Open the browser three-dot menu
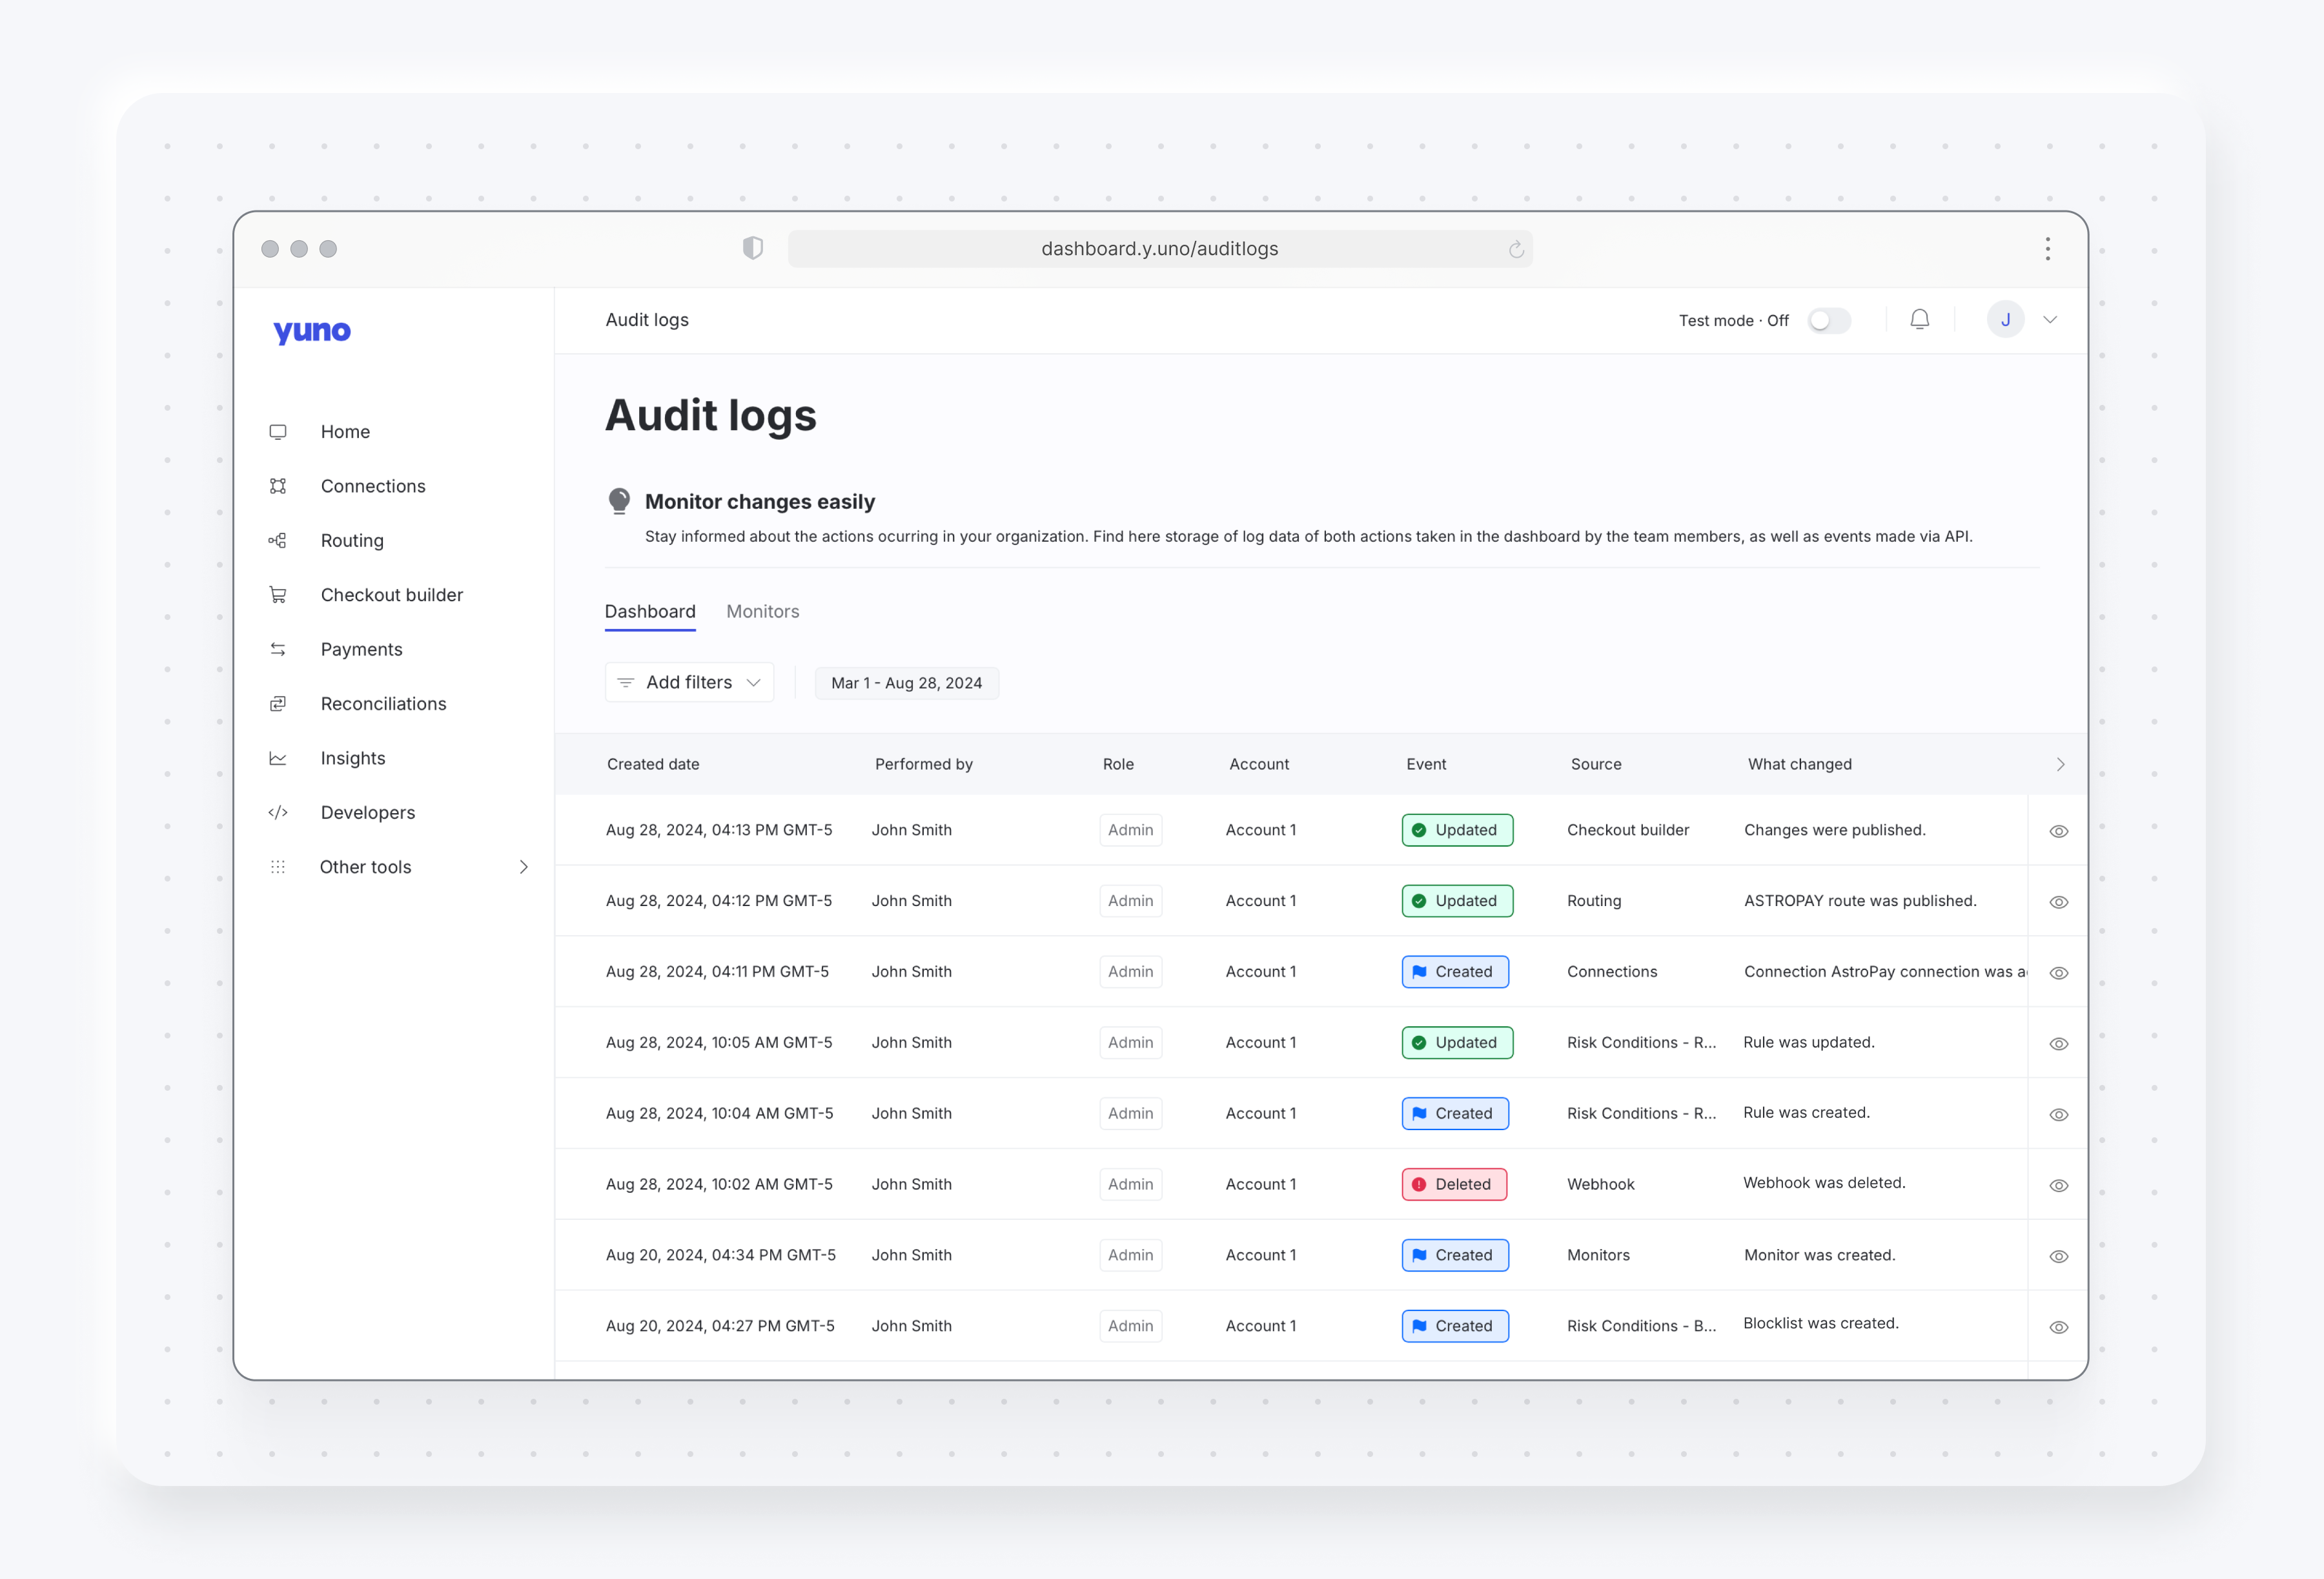The width and height of the screenshot is (2324, 1579). (2047, 249)
